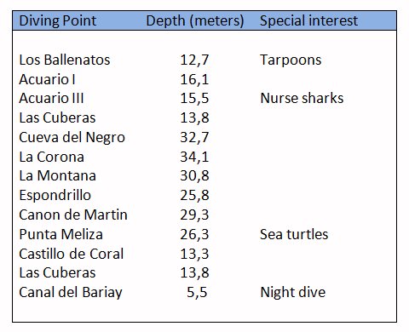Select the Los Ballenatos cell

coord(65,60)
